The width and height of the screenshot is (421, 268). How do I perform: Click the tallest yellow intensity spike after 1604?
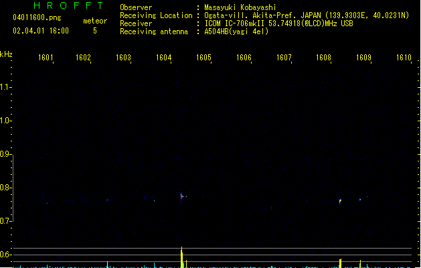[x=182, y=257]
